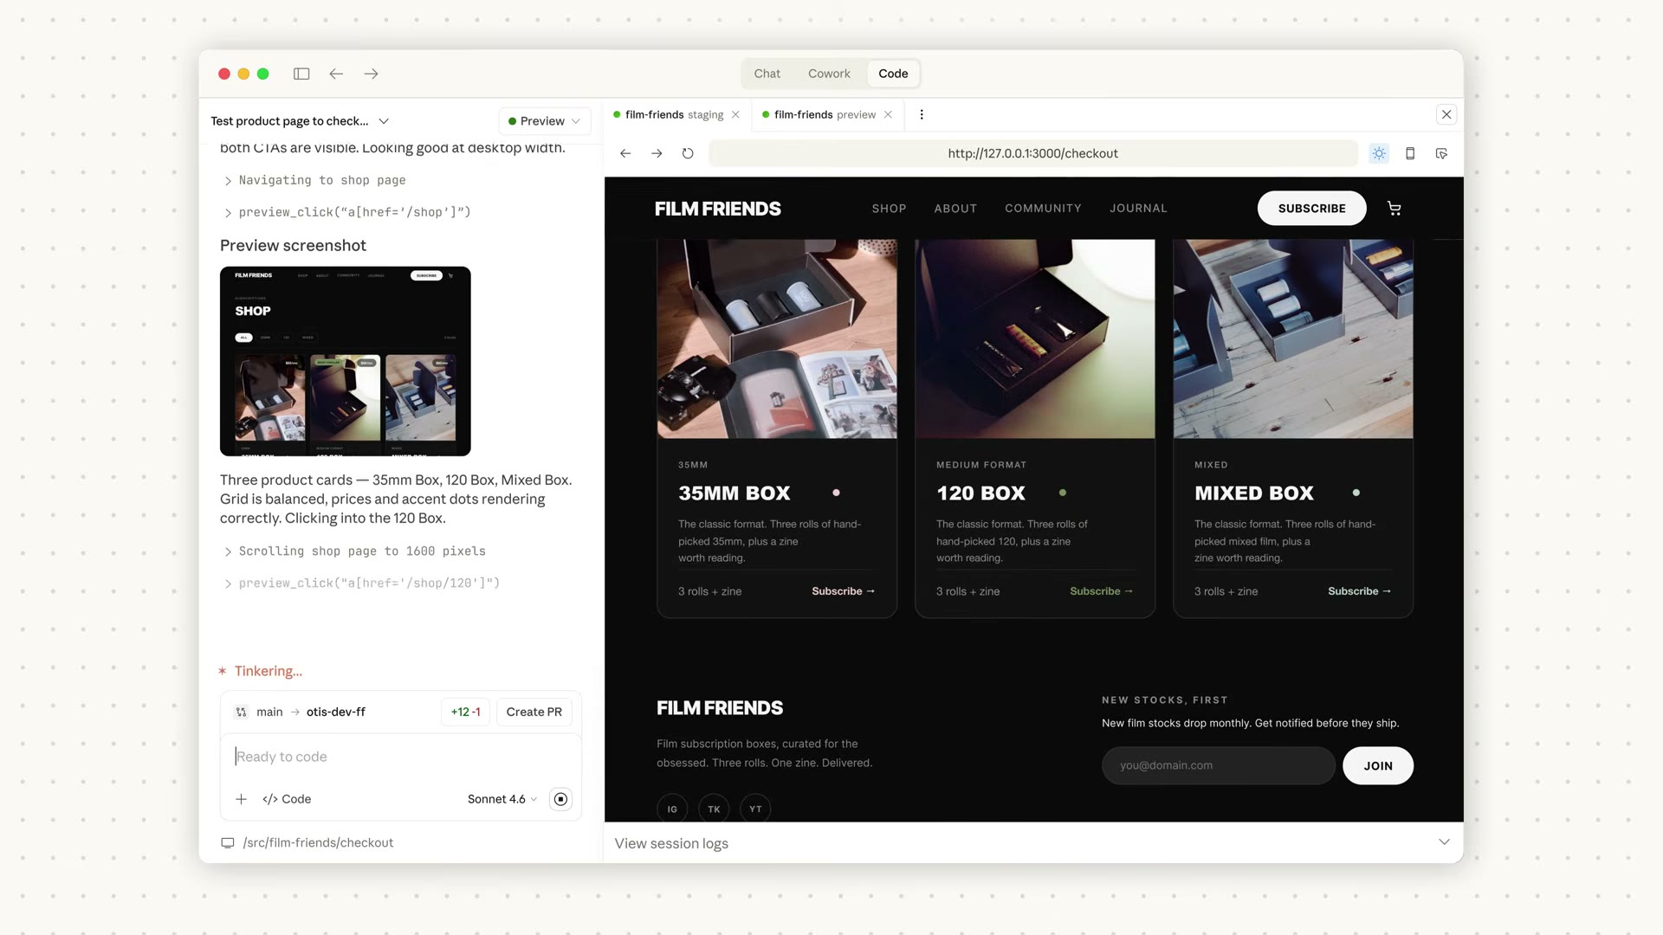Click the you@domain.com email field
Screen dimensions: 1663x935
click(1218, 765)
